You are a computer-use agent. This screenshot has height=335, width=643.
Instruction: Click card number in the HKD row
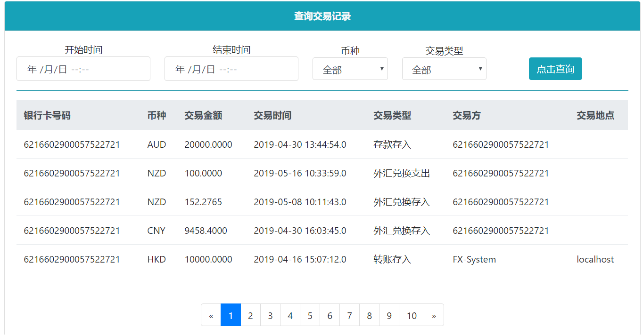[72, 259]
